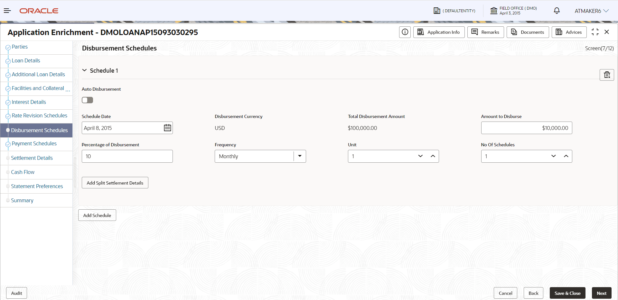
Task: Click the Add Schedule button
Action: click(97, 215)
